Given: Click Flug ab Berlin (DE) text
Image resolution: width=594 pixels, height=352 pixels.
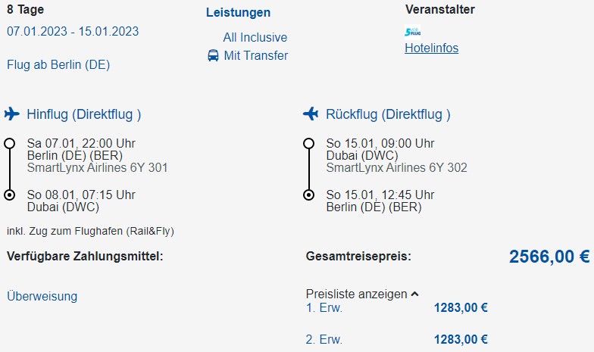Looking at the screenshot, I should 58,65.
